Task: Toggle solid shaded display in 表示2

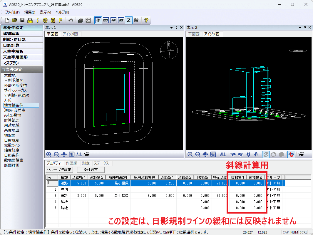Action: [281, 154]
